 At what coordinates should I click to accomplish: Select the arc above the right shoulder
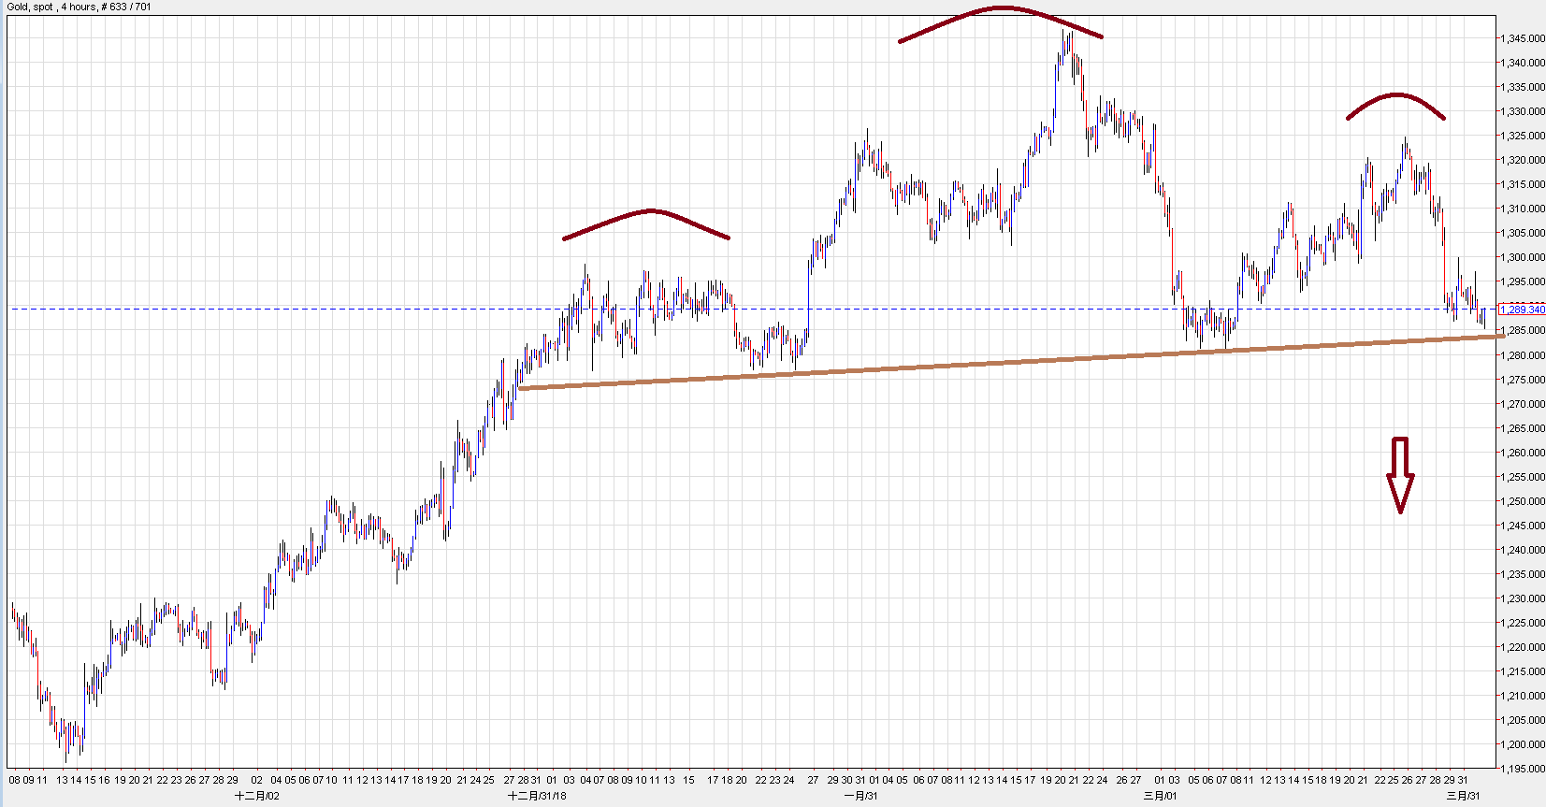(x=1396, y=95)
